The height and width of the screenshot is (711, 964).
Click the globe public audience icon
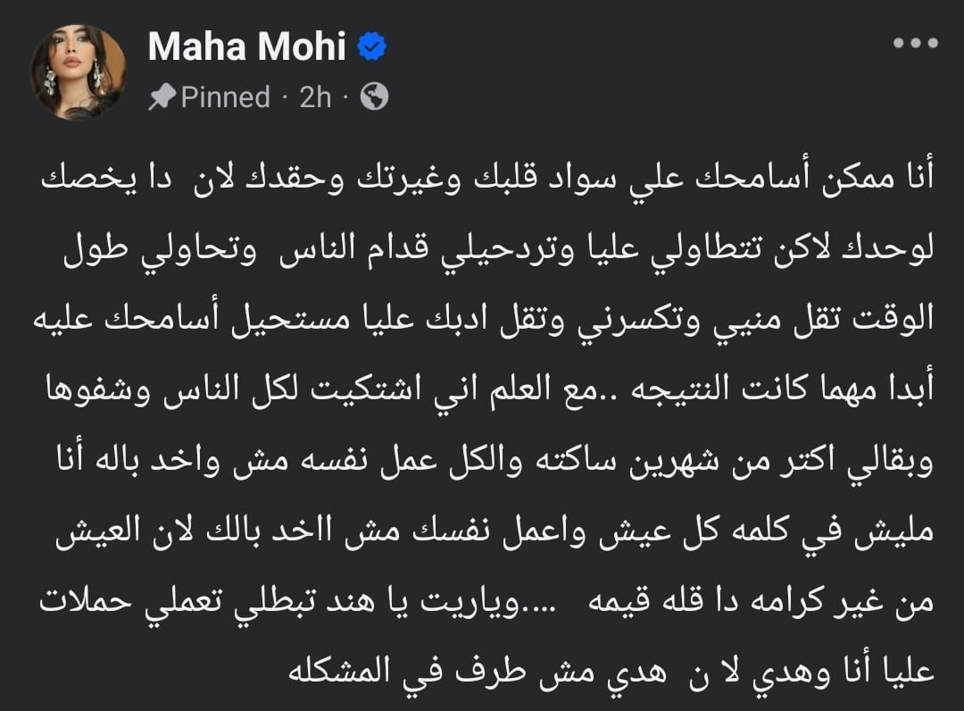(374, 96)
